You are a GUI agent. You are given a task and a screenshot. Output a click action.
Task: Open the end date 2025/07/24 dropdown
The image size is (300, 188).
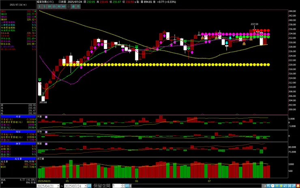[x=86, y=186]
